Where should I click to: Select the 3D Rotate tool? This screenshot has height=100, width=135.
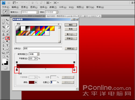[x=3, y=53]
